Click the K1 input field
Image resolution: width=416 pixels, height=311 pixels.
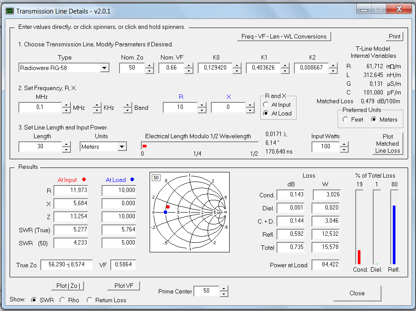[x=263, y=68]
